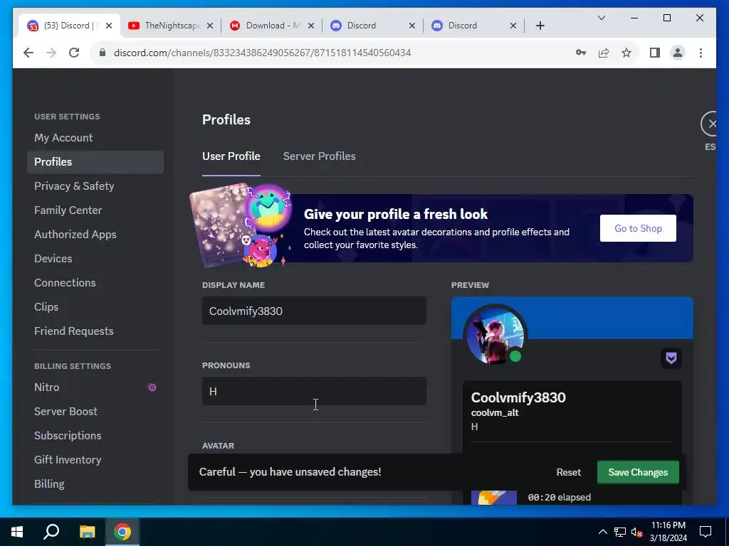The image size is (729, 546).
Task: Click the Go to Shop button
Action: pyautogui.click(x=638, y=228)
